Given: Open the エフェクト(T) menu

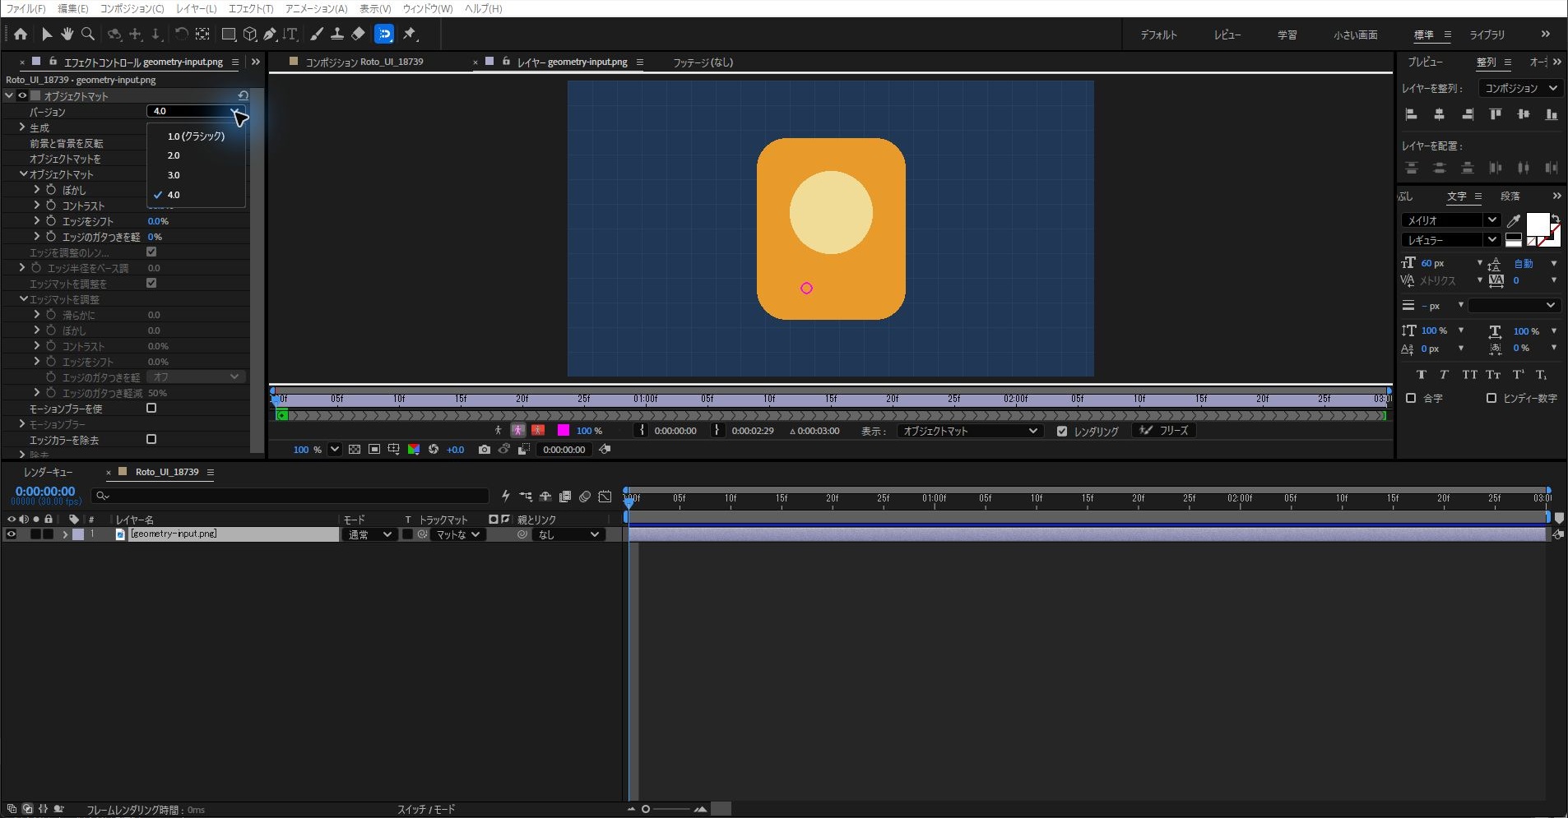Looking at the screenshot, I should (x=251, y=8).
